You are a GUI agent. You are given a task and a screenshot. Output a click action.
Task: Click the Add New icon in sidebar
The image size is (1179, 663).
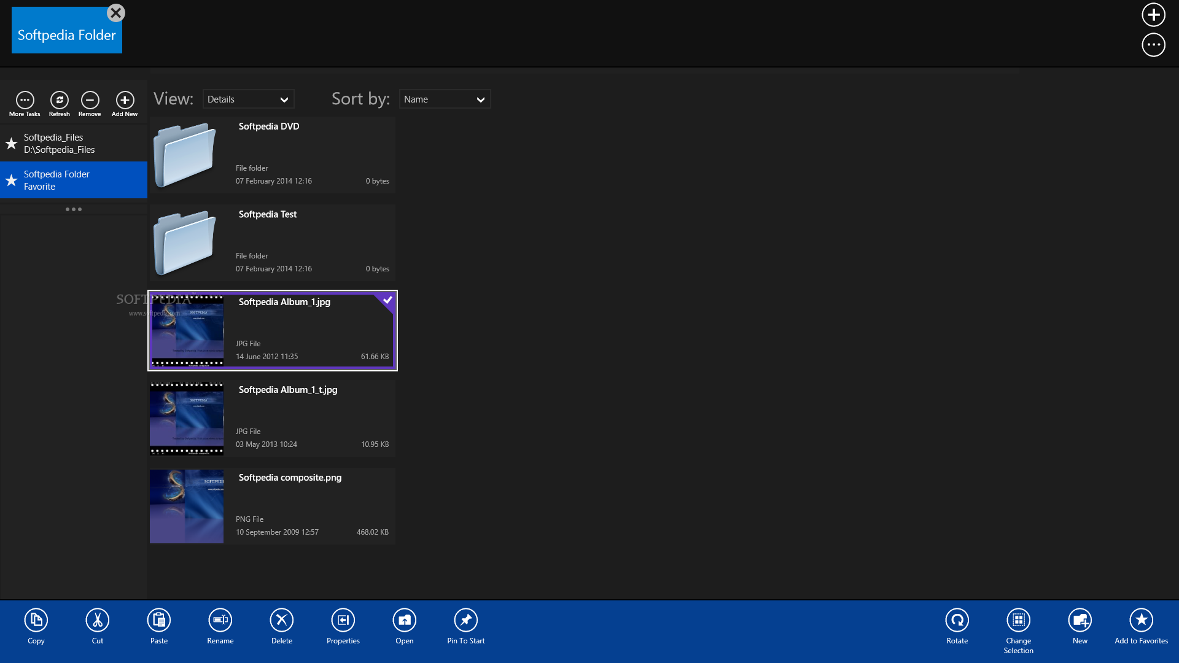pos(125,100)
